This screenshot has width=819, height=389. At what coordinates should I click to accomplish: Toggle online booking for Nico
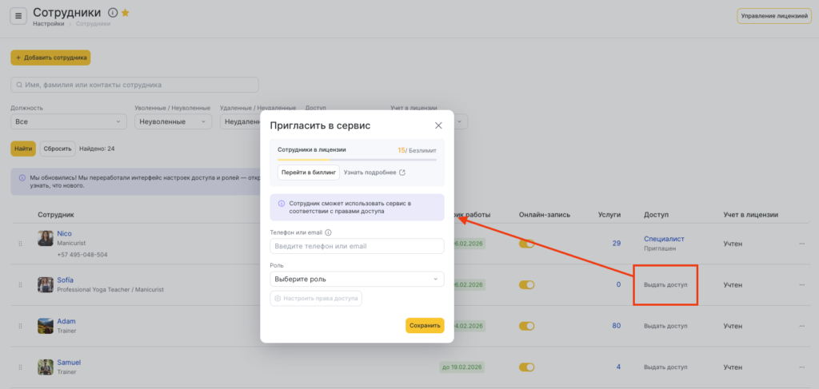[x=526, y=244]
